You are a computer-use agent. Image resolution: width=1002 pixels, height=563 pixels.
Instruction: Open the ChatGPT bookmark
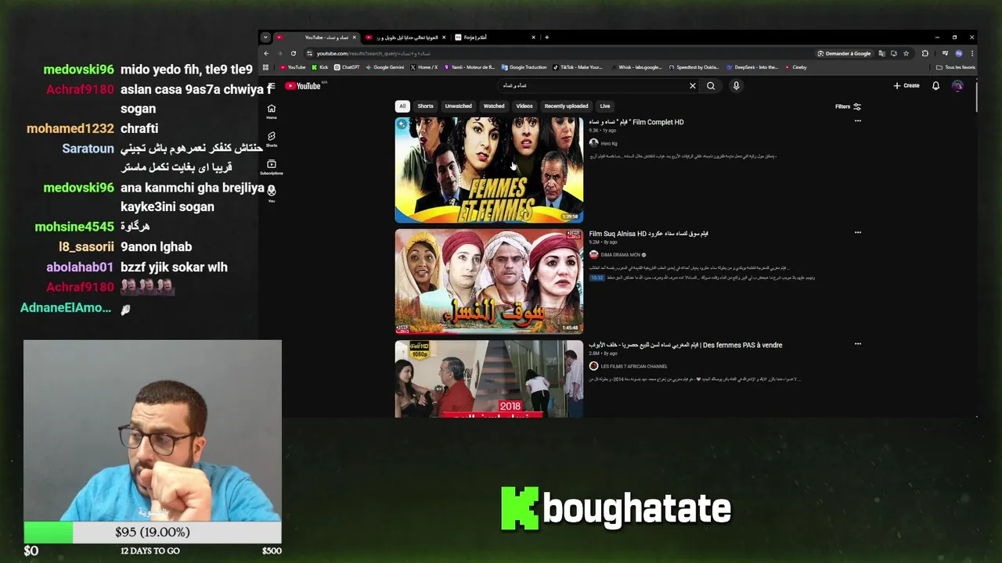tap(347, 67)
